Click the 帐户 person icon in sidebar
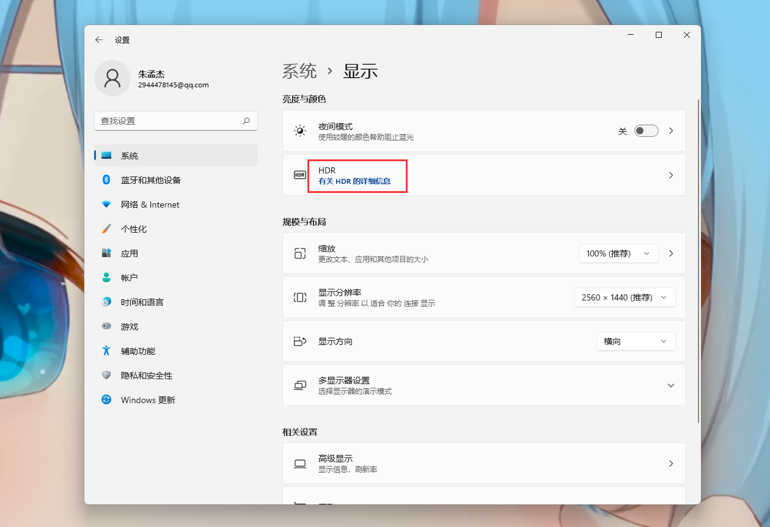Screen dimensions: 770x527 click(106, 278)
